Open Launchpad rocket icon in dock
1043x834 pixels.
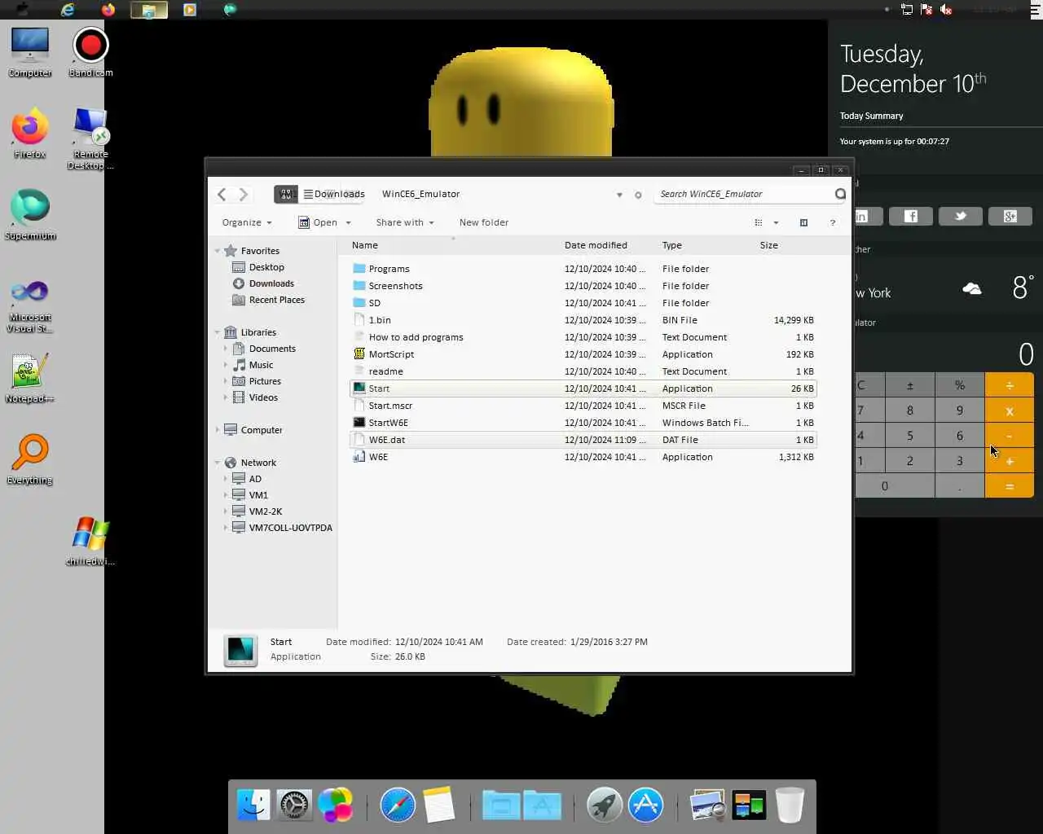click(605, 805)
